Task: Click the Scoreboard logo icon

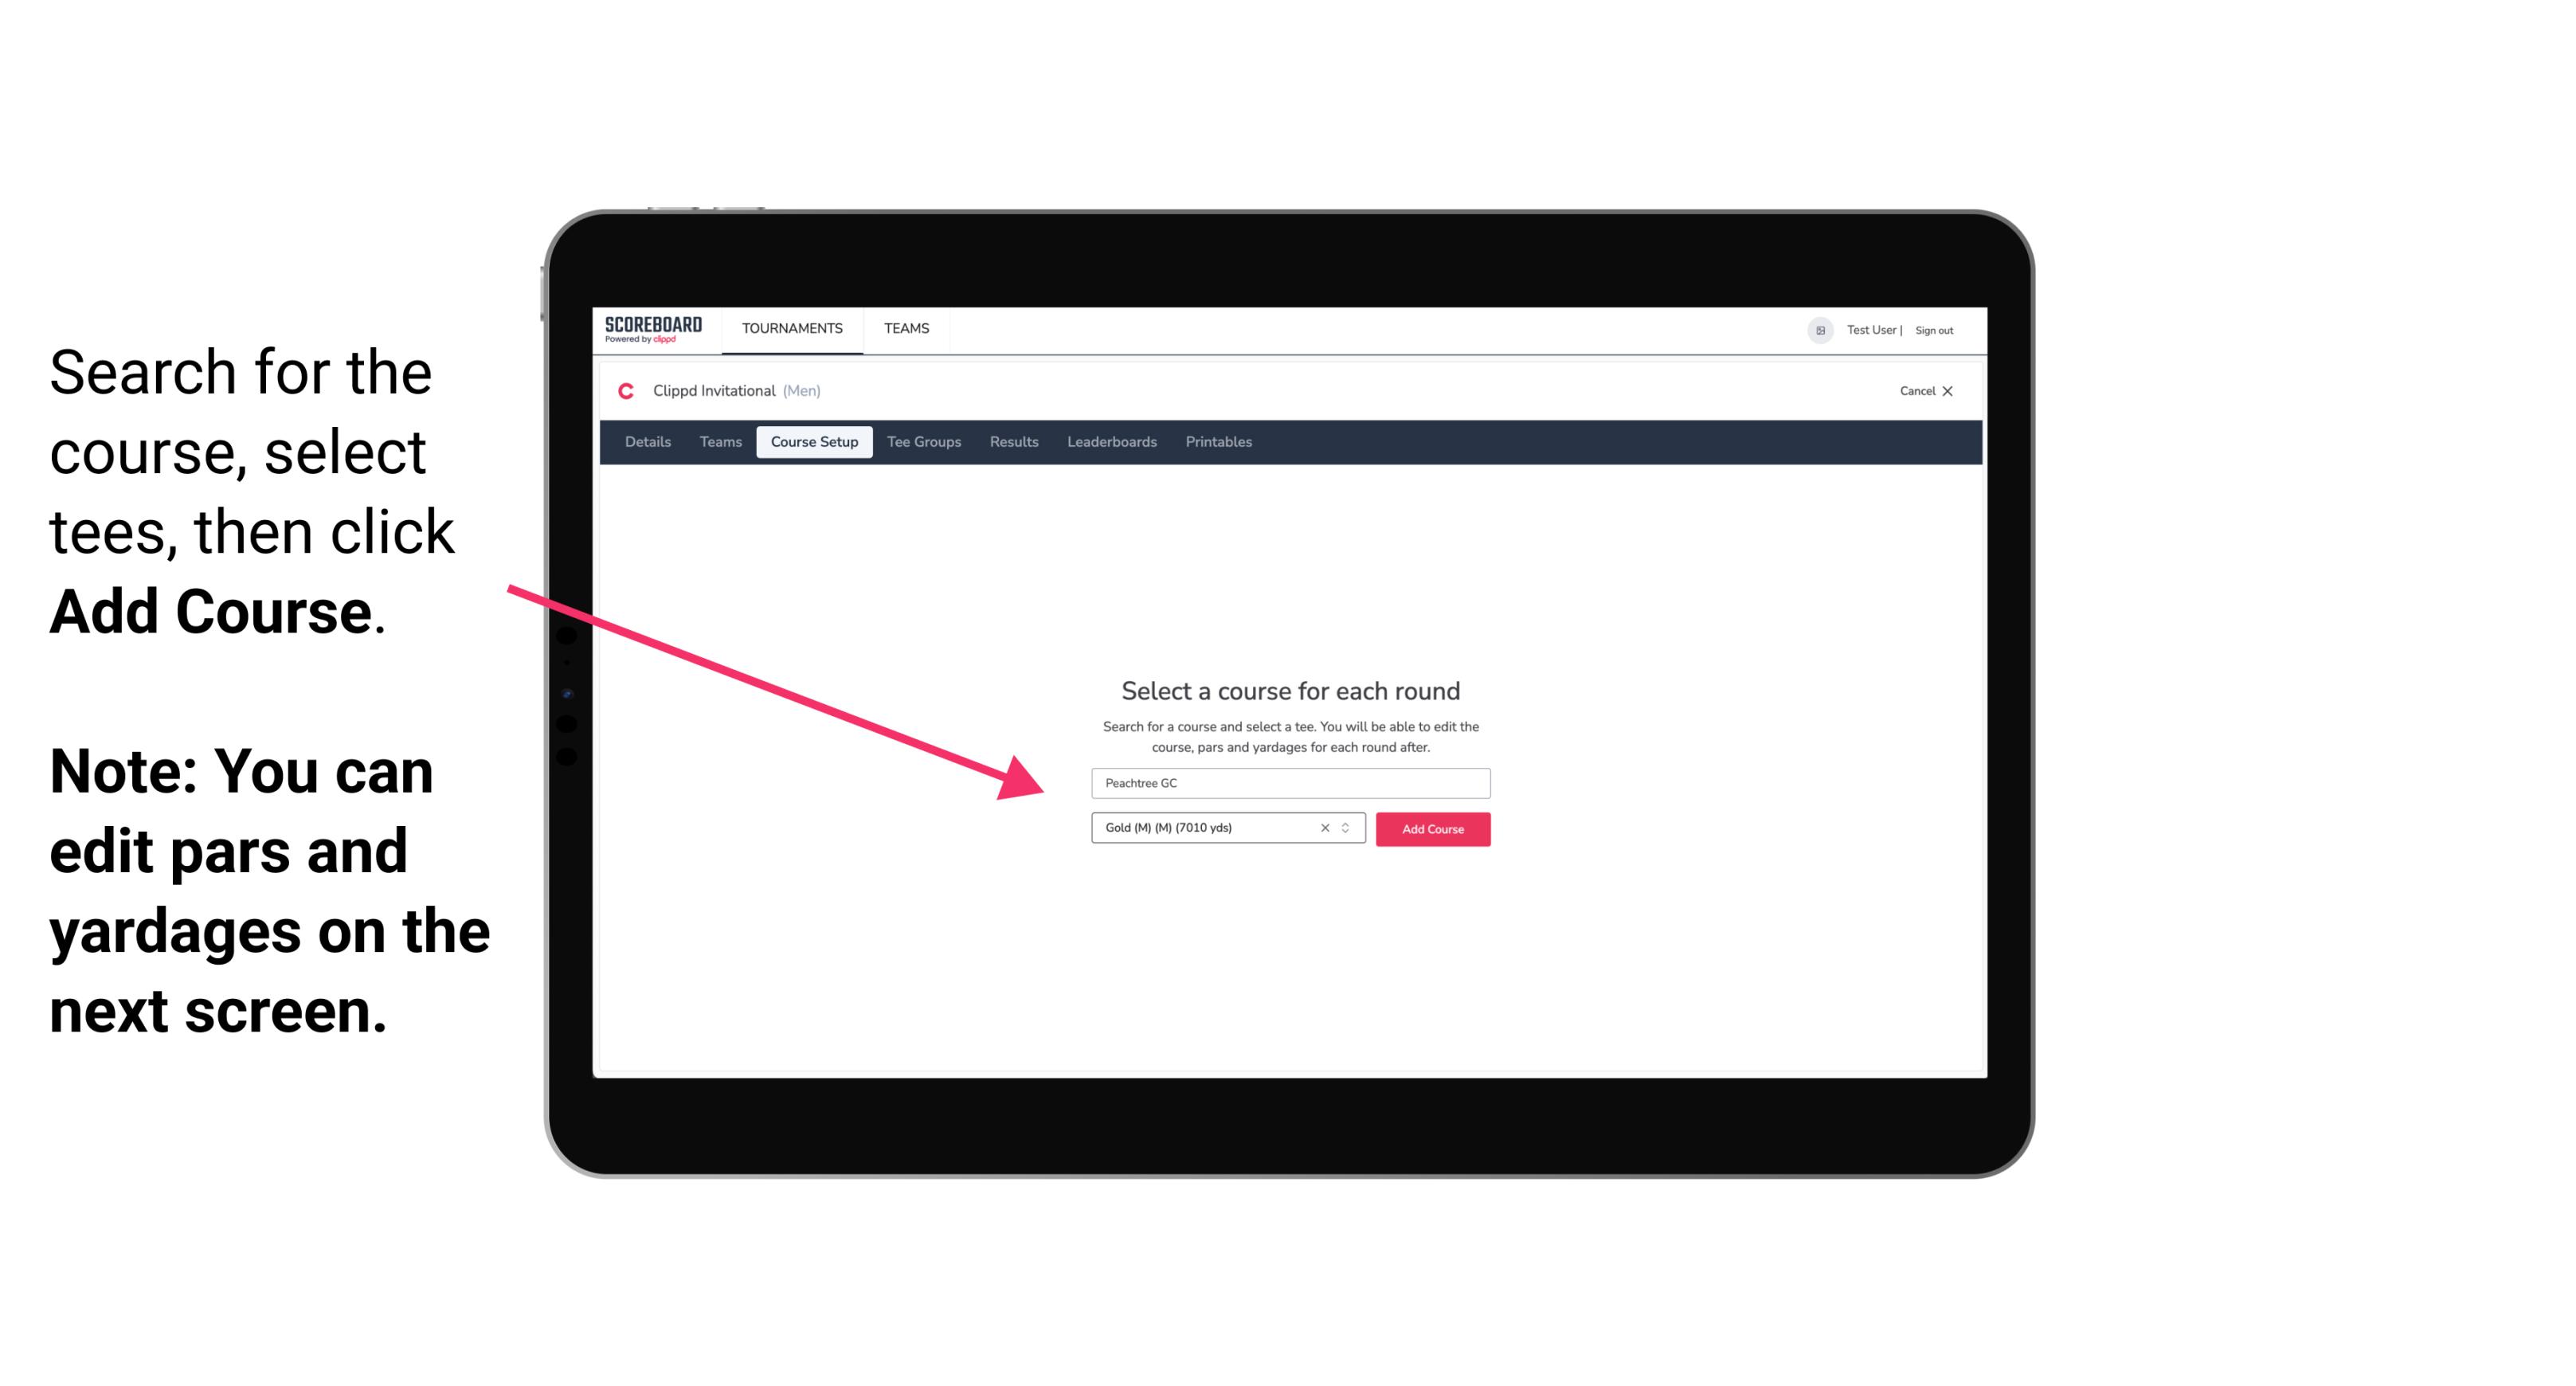Action: coord(653,330)
